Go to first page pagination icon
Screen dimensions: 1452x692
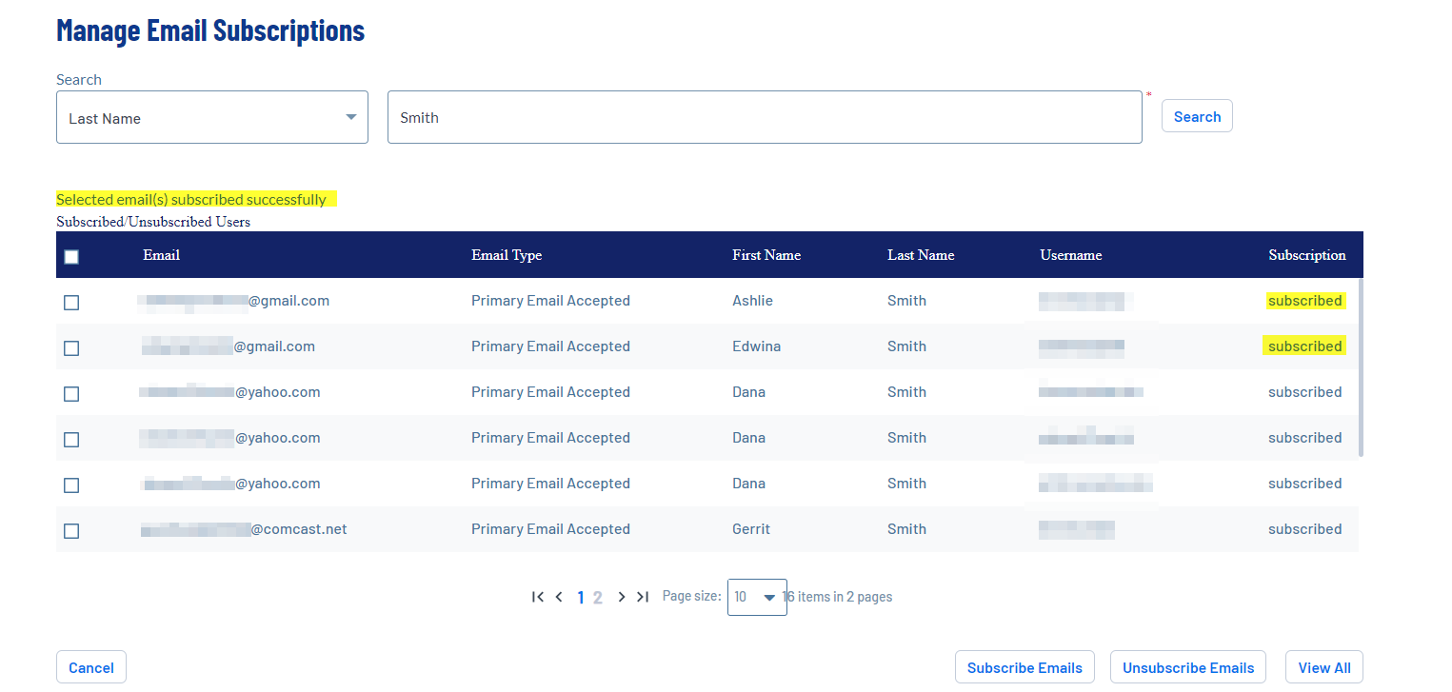(x=538, y=597)
